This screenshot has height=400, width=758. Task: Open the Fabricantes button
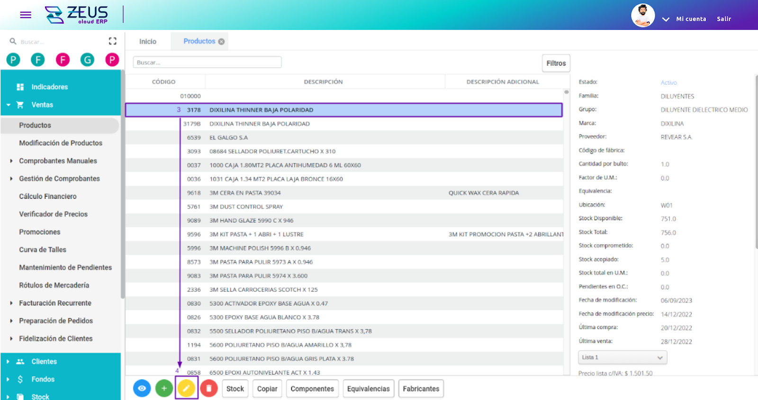pyautogui.click(x=421, y=389)
